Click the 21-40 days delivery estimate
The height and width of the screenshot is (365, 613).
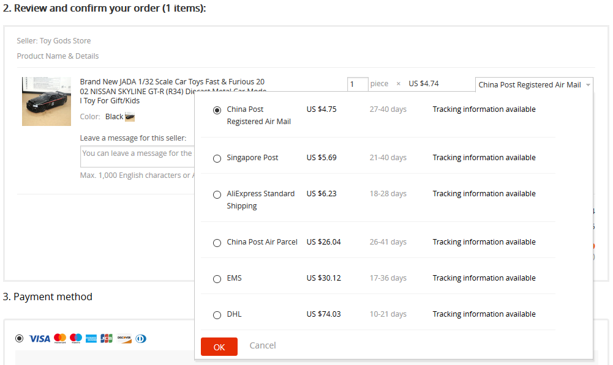pos(388,158)
